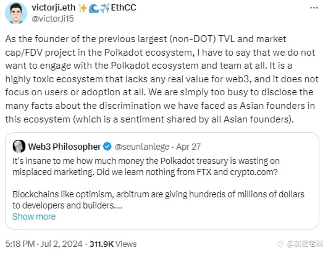Click the blue verified badge icon
The image size is (328, 253).
coord(107,146)
